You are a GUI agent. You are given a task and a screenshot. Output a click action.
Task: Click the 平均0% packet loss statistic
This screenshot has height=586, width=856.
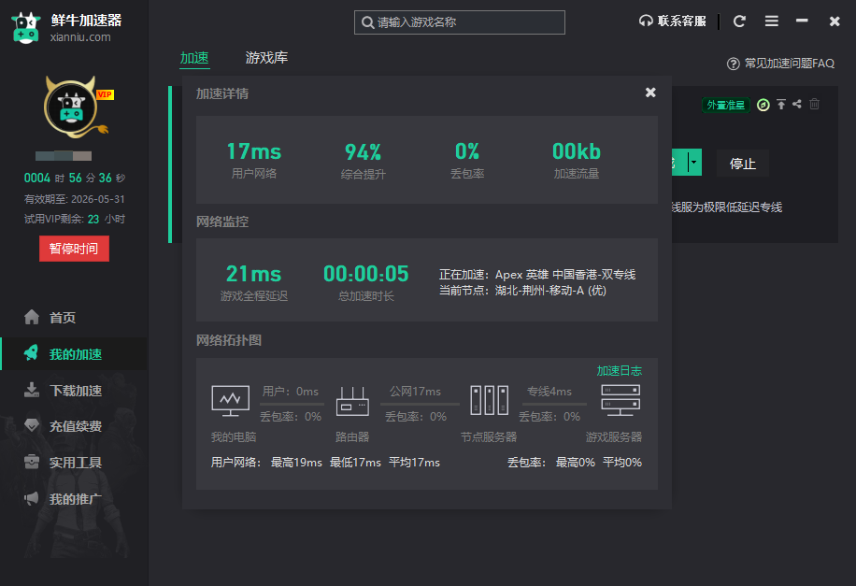pyautogui.click(x=622, y=463)
